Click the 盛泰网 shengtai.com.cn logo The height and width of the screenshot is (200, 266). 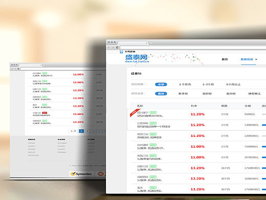[137, 58]
